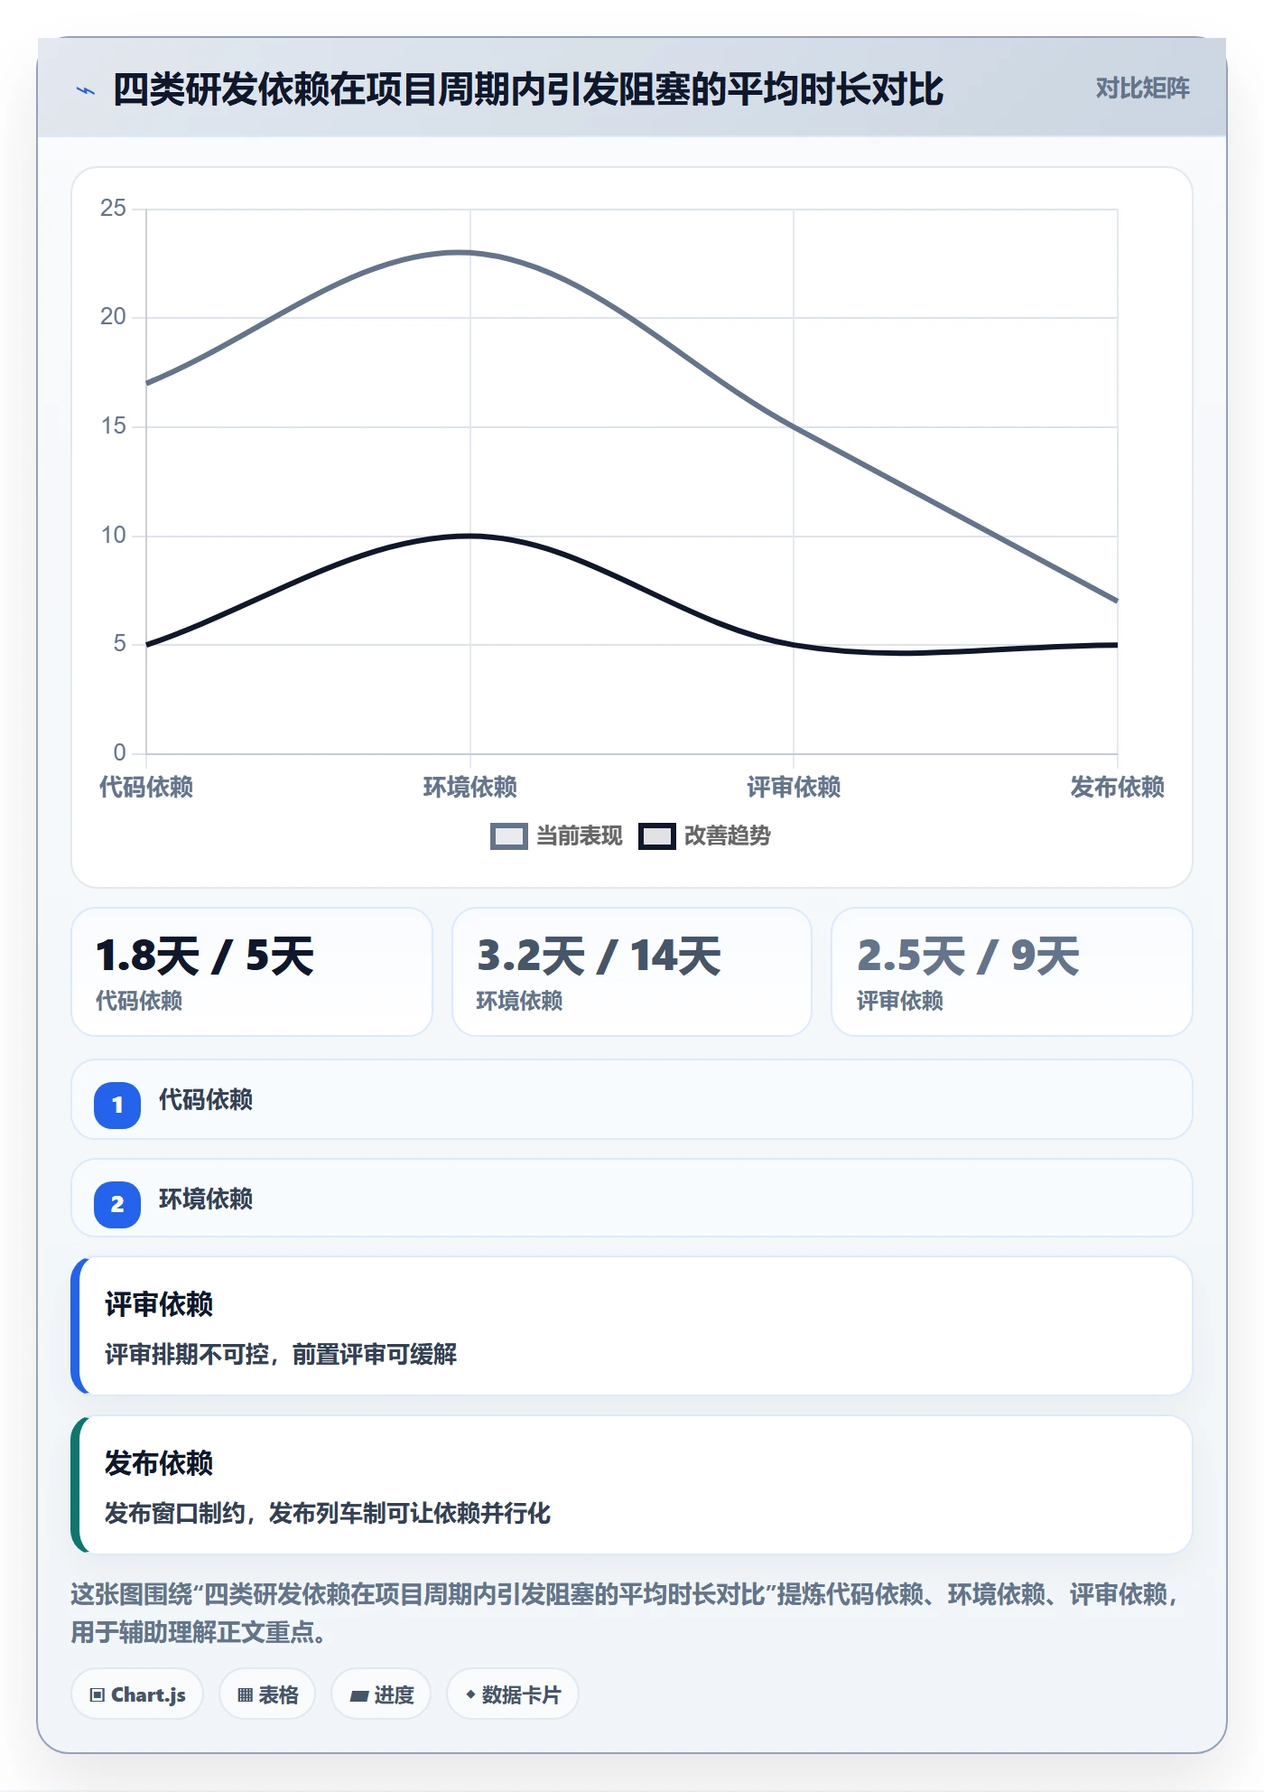The height and width of the screenshot is (1792, 1264).
Task: Click the 进度 tag chip
Action: pos(381,1694)
